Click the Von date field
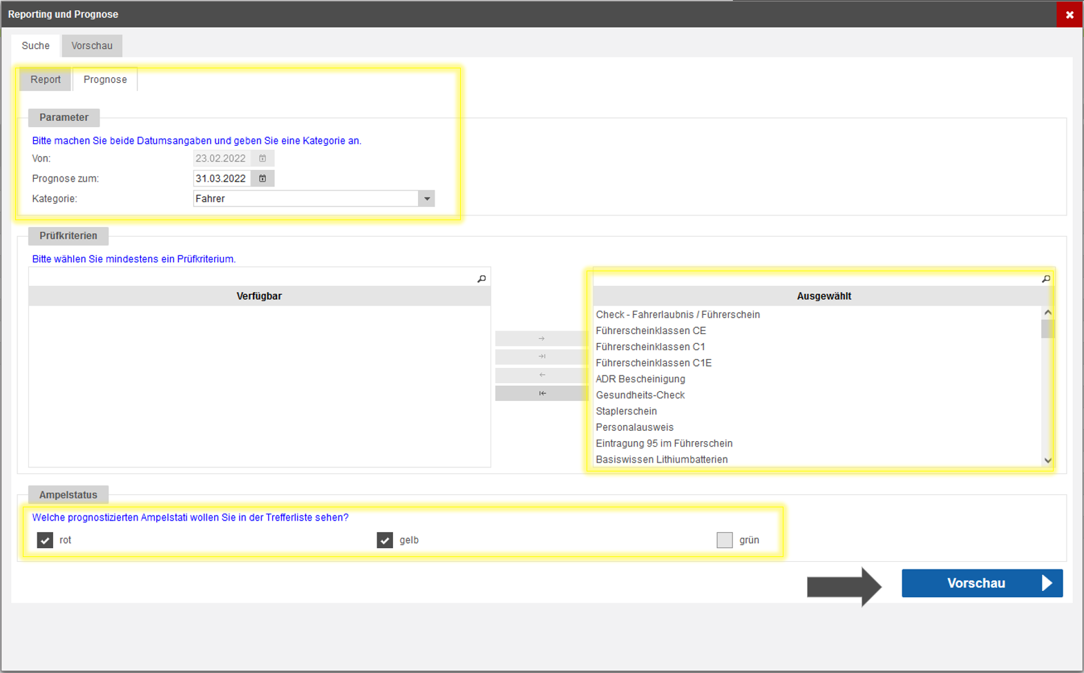Screen dimensions: 1084x673 (x=222, y=158)
